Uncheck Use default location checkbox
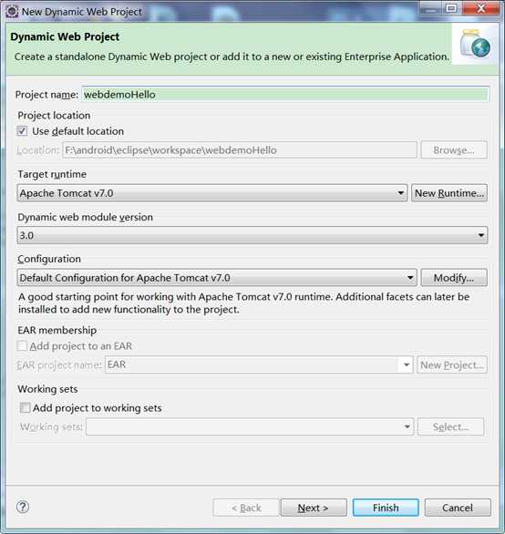The height and width of the screenshot is (534, 505). (x=22, y=131)
